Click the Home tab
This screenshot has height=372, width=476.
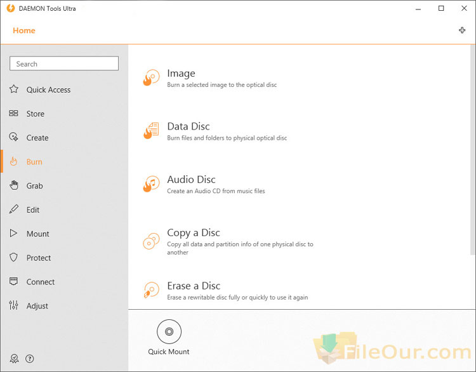24,30
